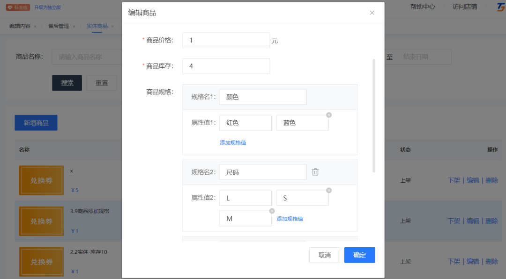
Task: Click 兑换券 thumbnail of product x
Action: 41,180
